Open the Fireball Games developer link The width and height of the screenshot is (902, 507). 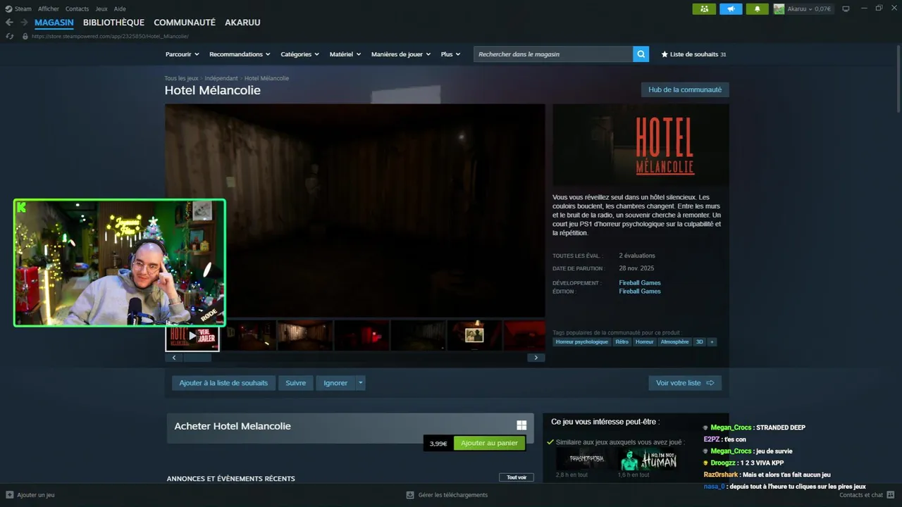click(640, 283)
